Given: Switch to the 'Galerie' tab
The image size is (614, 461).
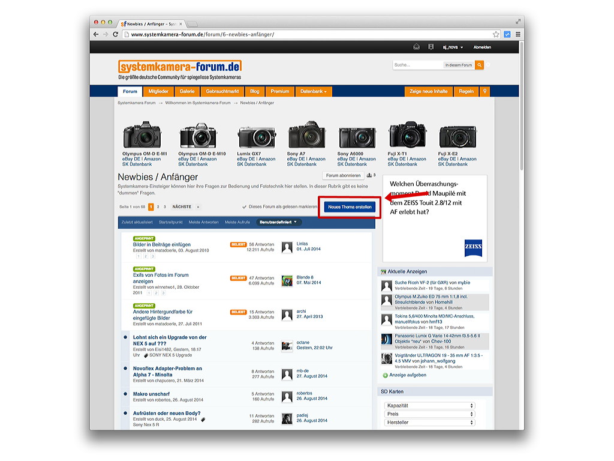Looking at the screenshot, I should [187, 91].
